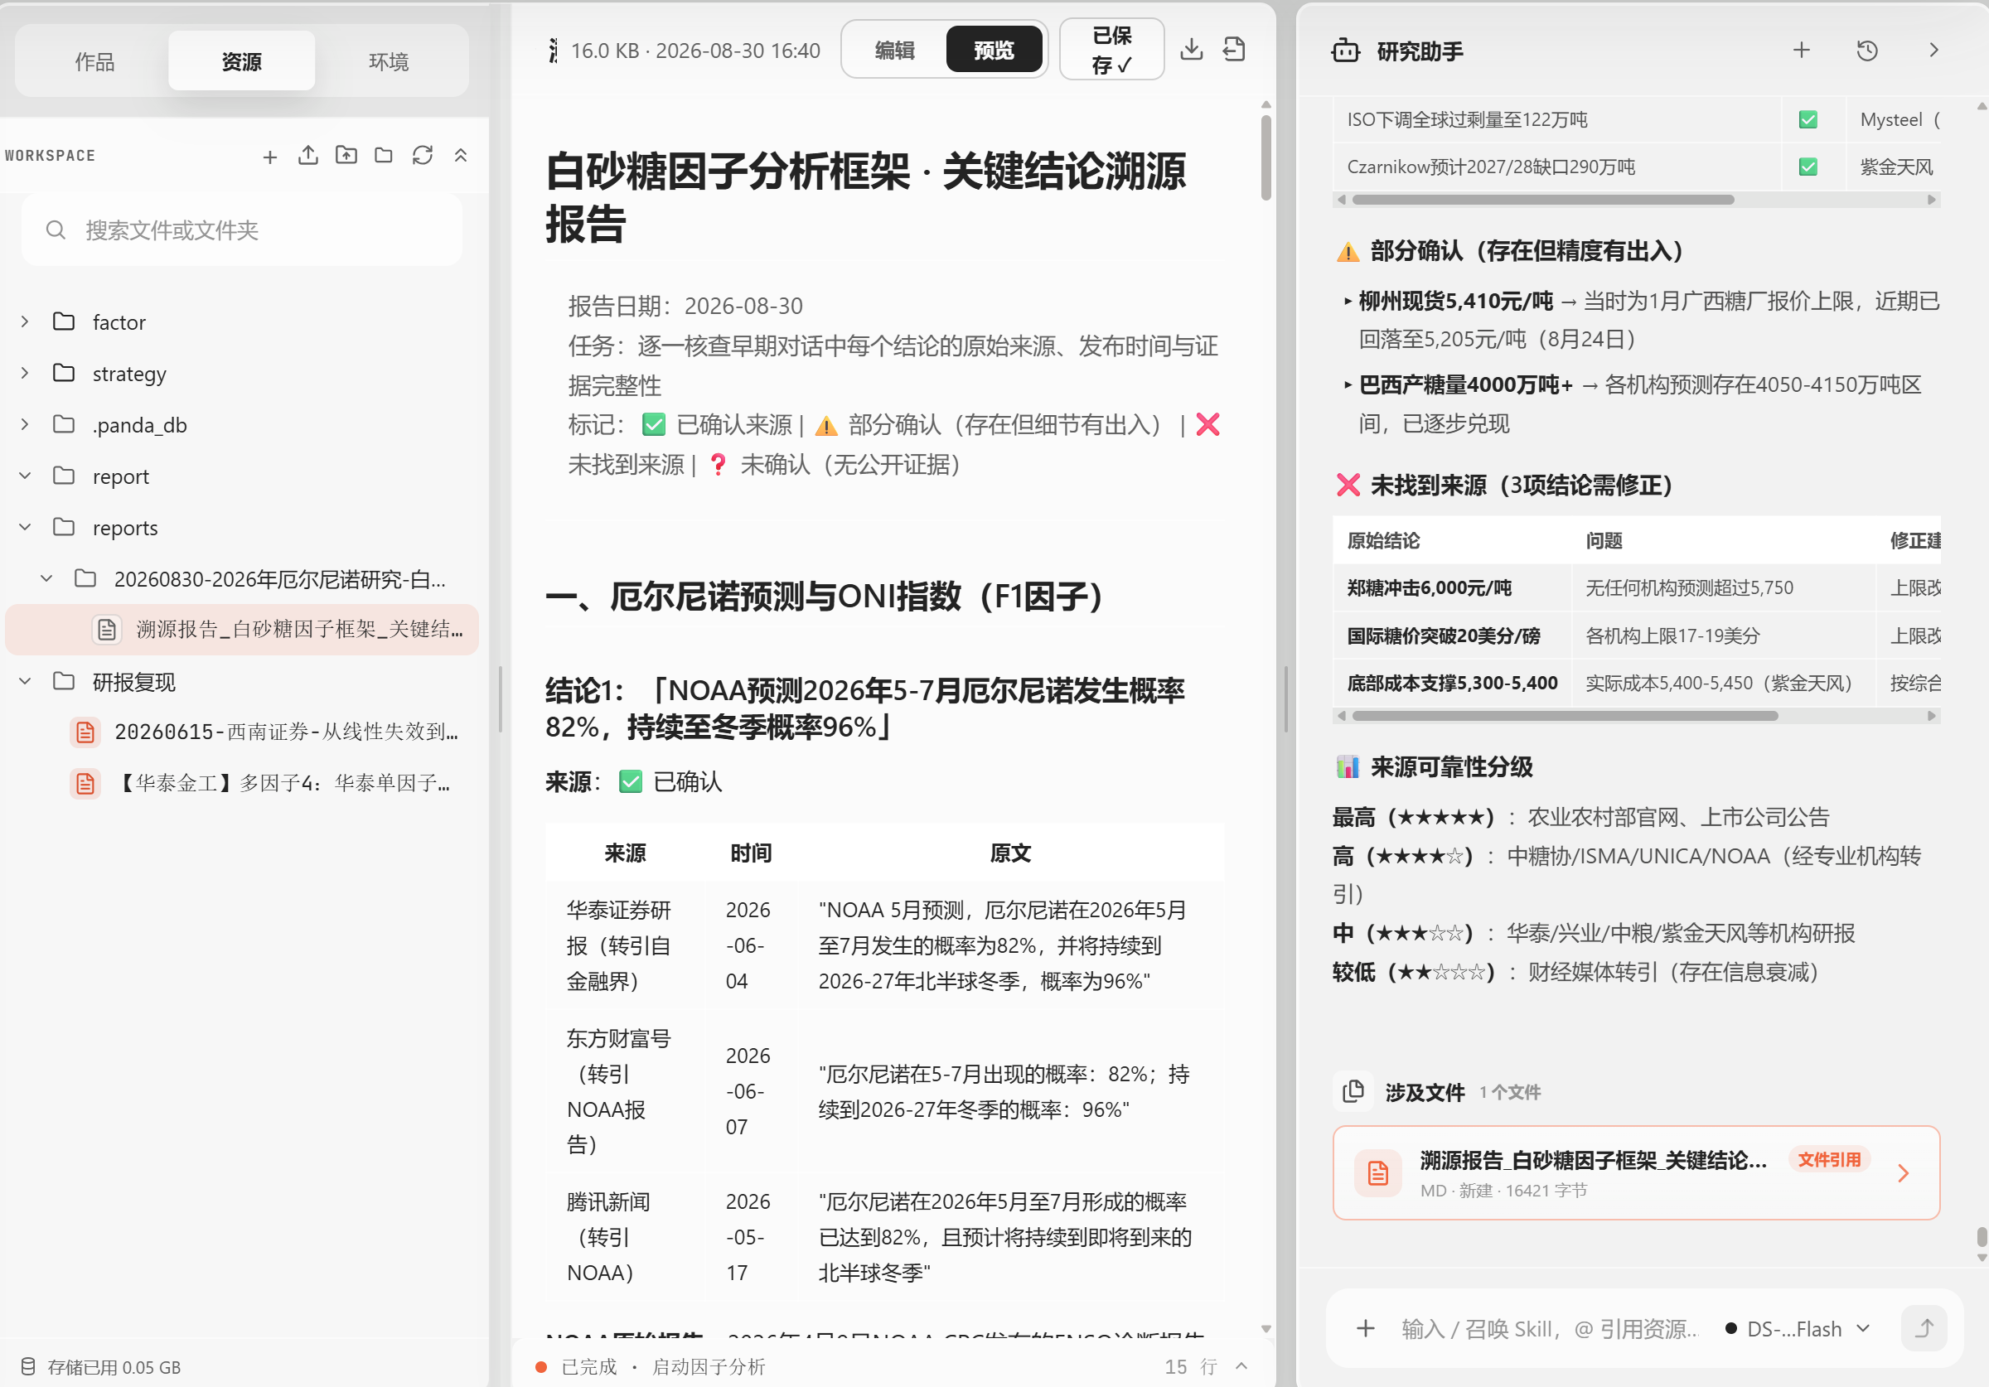This screenshot has width=1989, height=1387.
Task: Collapse all folders in the workspace
Action: pyautogui.click(x=461, y=156)
